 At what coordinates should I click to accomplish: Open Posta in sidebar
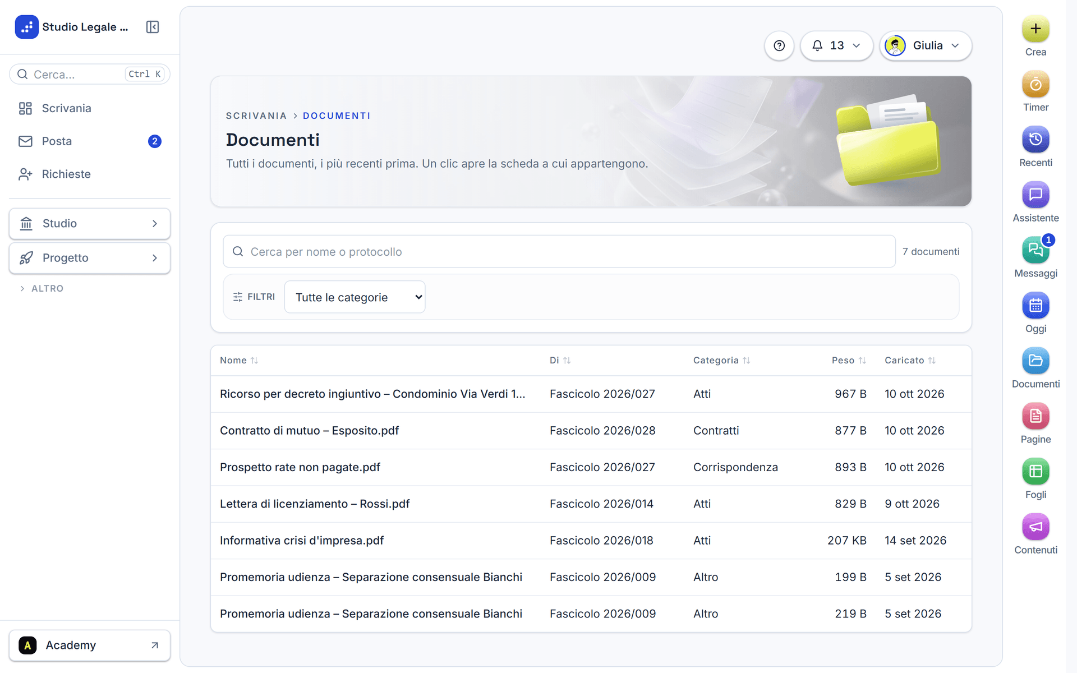(x=90, y=141)
